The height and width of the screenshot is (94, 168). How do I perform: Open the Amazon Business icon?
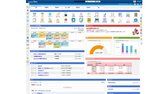click(136, 20)
